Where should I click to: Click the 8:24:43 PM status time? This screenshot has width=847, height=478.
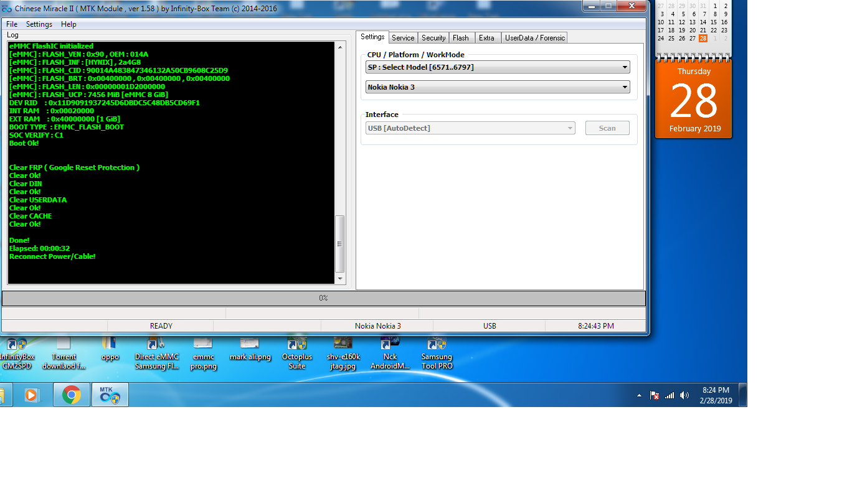pyautogui.click(x=596, y=326)
